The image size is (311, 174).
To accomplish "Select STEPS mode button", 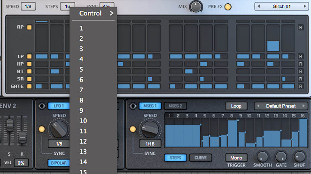I will pyautogui.click(x=175, y=158).
